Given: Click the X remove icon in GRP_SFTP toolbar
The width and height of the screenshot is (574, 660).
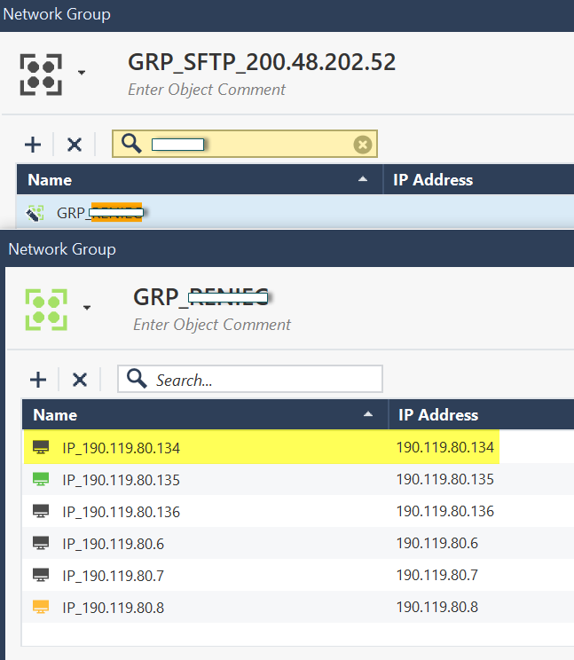Looking at the screenshot, I should click(x=75, y=145).
